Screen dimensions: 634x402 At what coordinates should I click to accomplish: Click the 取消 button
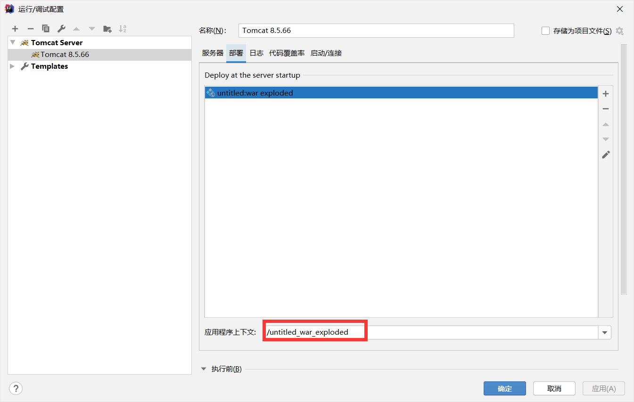coord(554,388)
